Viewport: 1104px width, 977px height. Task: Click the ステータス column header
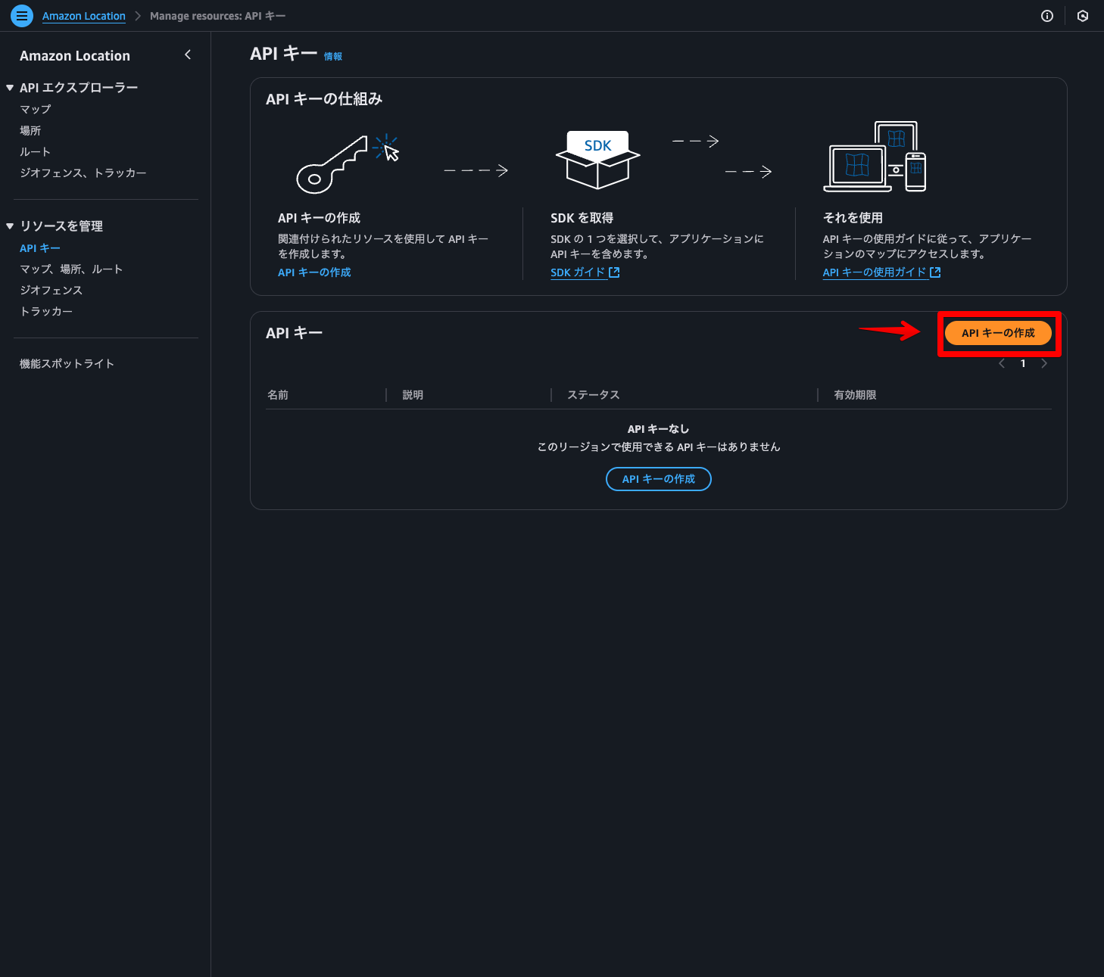594,395
